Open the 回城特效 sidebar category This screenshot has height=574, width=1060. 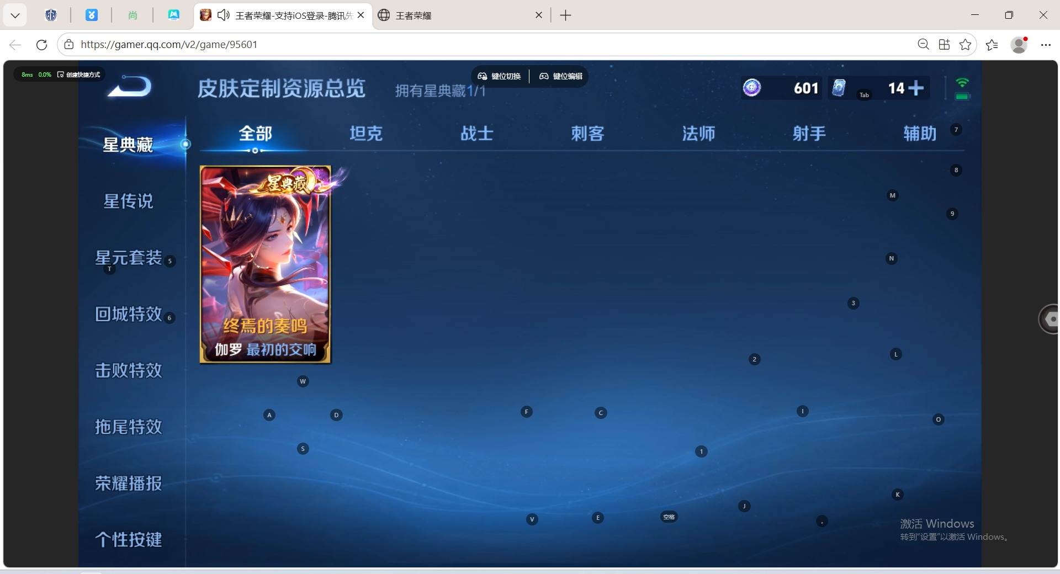(128, 314)
